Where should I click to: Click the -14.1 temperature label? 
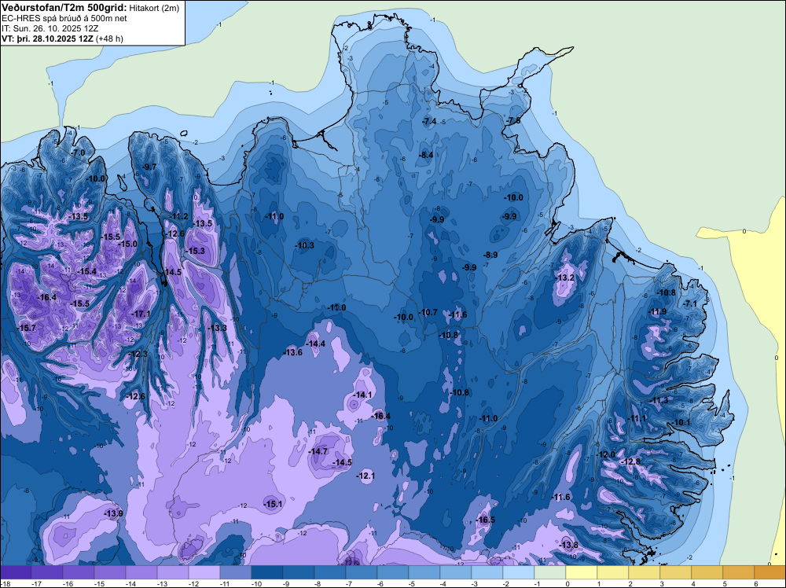click(362, 395)
